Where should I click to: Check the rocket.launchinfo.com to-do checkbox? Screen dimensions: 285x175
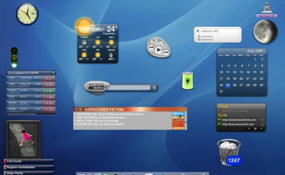(263, 120)
